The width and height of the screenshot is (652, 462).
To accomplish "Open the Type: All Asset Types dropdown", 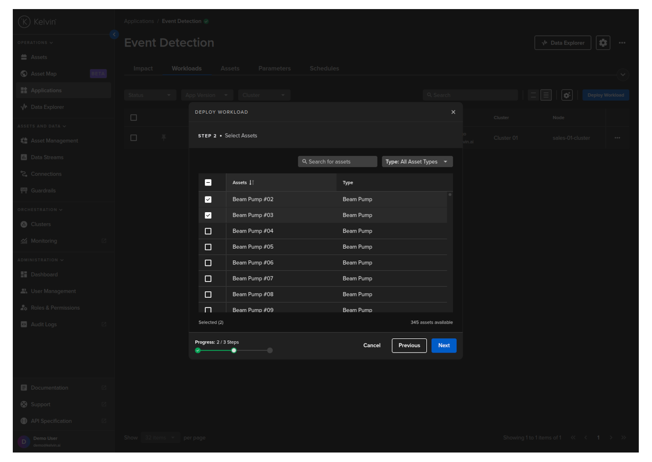I will (x=417, y=162).
